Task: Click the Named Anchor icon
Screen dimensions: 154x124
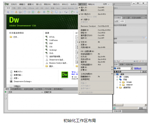Action: (x=16, y=12)
